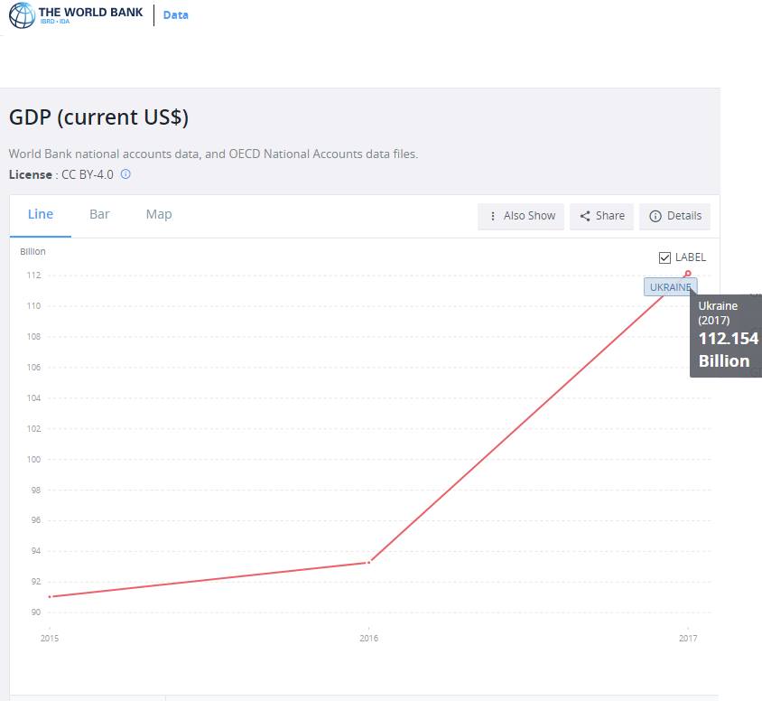Select the 2016 data point on line
Image resolution: width=762 pixels, height=701 pixels.
[369, 563]
